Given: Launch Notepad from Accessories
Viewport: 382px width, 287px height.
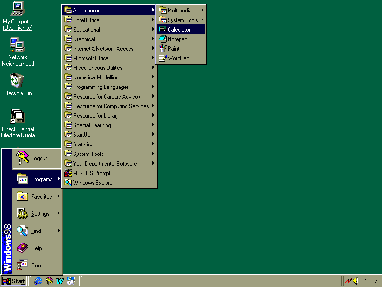Looking at the screenshot, I should [x=181, y=39].
